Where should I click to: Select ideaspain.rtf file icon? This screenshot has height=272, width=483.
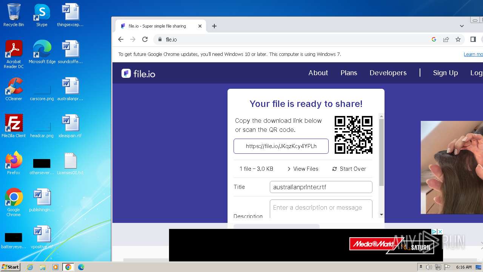(x=70, y=126)
